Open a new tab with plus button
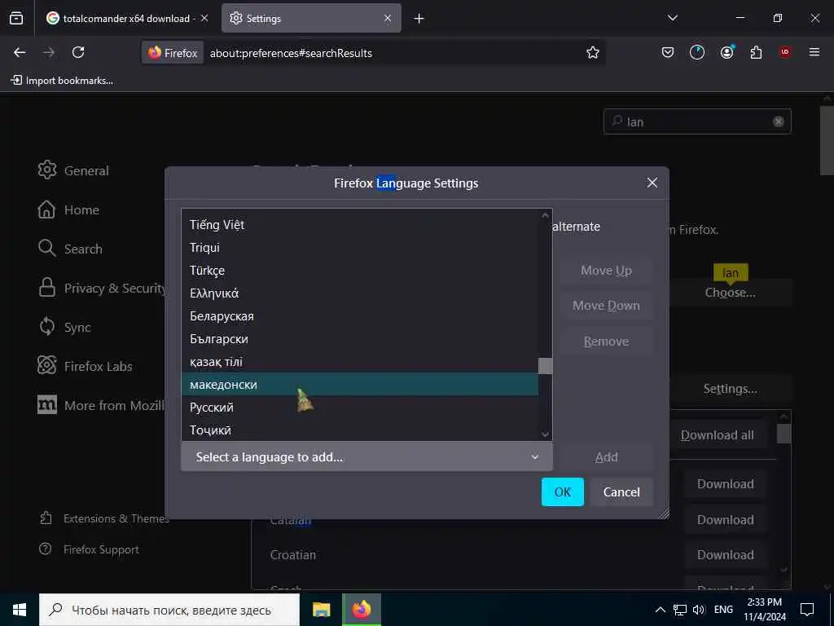834x626 pixels. click(x=419, y=19)
